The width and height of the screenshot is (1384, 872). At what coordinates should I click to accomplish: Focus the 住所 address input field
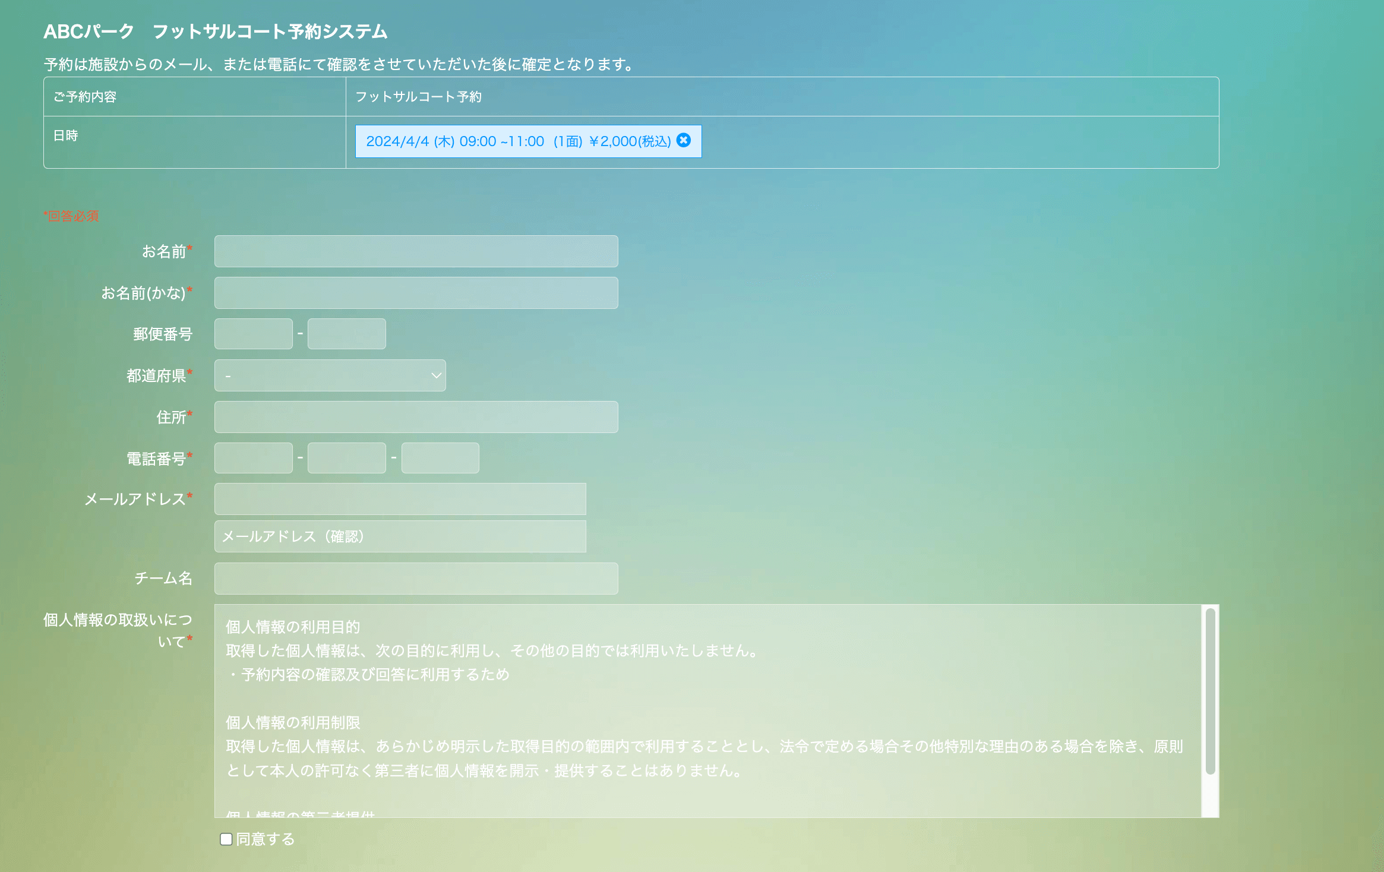coord(416,417)
